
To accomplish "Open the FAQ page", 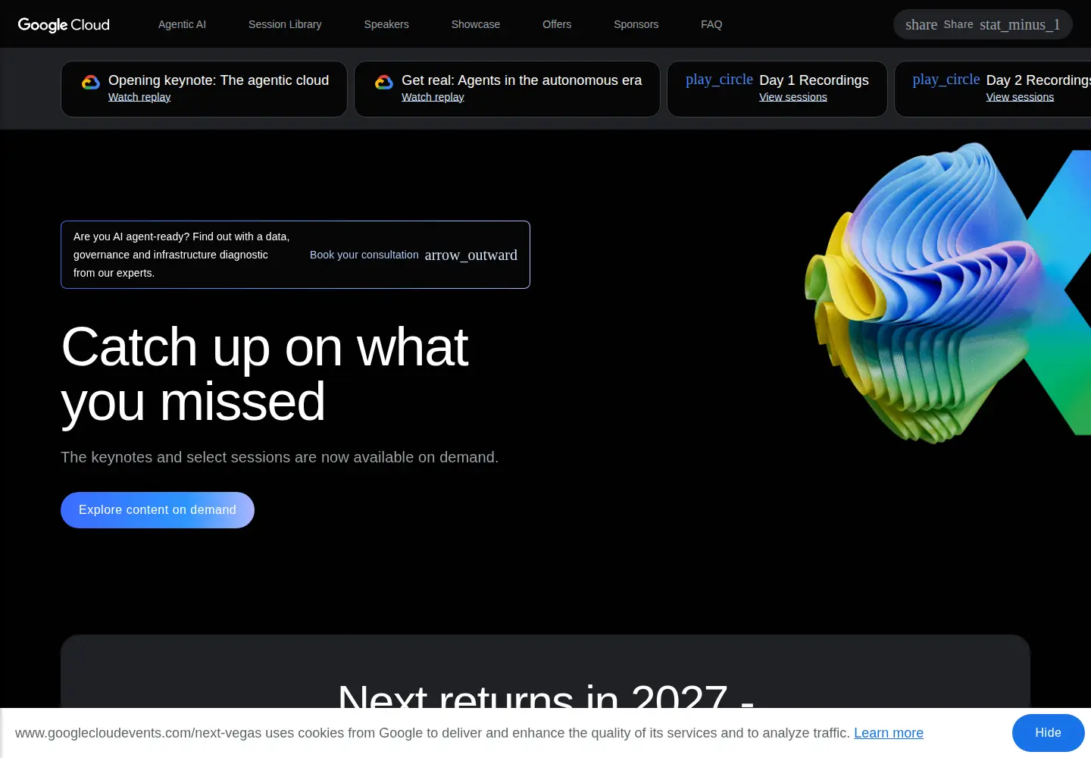I will (x=711, y=24).
